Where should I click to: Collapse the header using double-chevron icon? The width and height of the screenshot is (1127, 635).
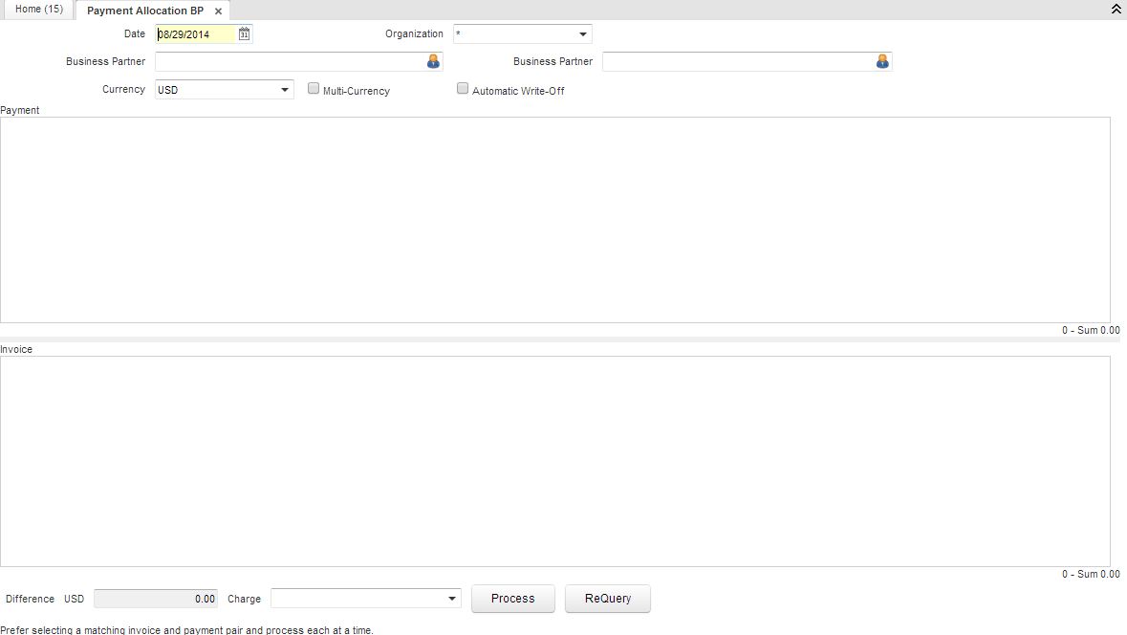pyautogui.click(x=1116, y=10)
